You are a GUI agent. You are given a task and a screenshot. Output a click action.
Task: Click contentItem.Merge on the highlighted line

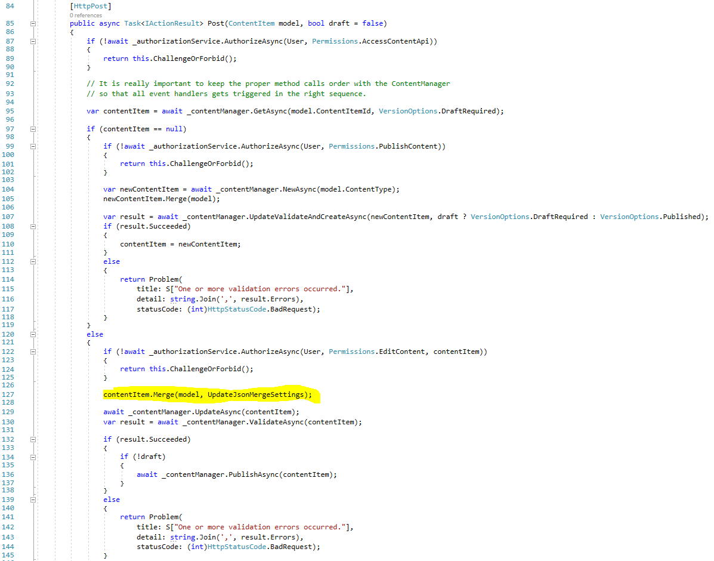(139, 394)
